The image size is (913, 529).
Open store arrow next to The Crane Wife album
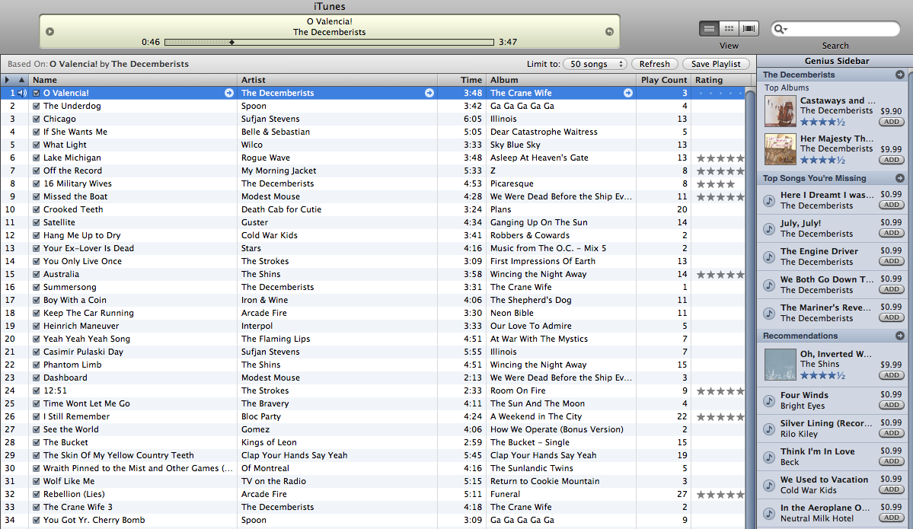point(627,93)
